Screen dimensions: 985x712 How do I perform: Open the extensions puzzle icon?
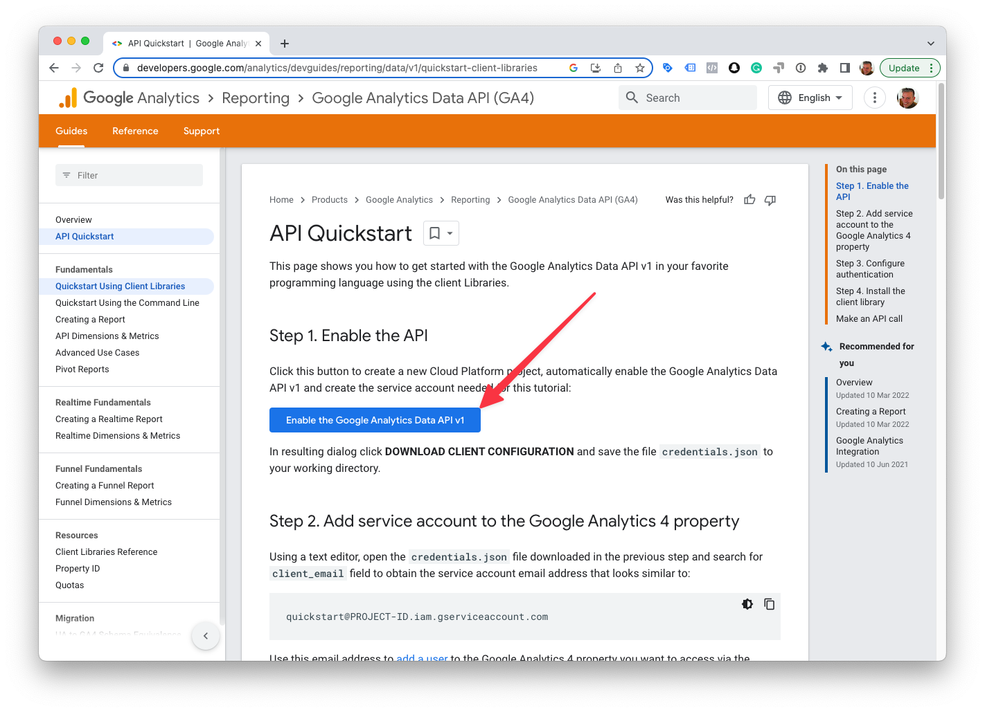pos(823,68)
